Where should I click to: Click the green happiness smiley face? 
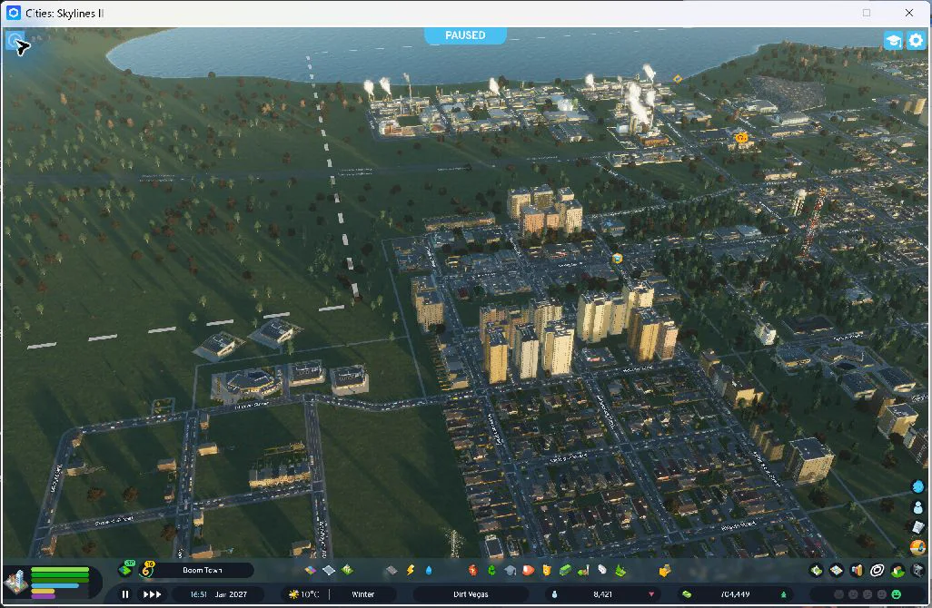pyautogui.click(x=897, y=593)
